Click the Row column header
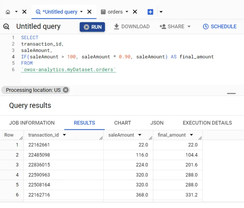Image resolution: width=244 pixels, height=208 pixels. coord(9,135)
